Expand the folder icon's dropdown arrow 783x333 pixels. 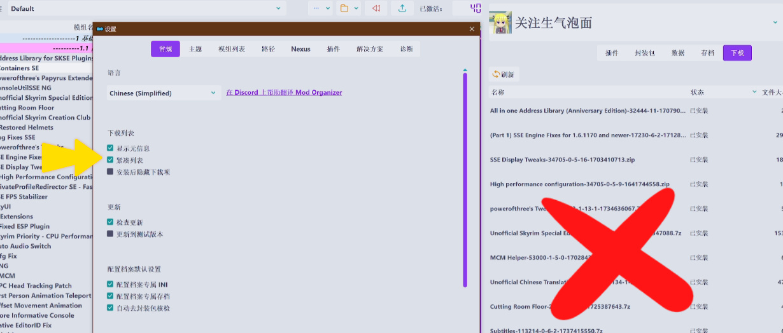click(356, 8)
